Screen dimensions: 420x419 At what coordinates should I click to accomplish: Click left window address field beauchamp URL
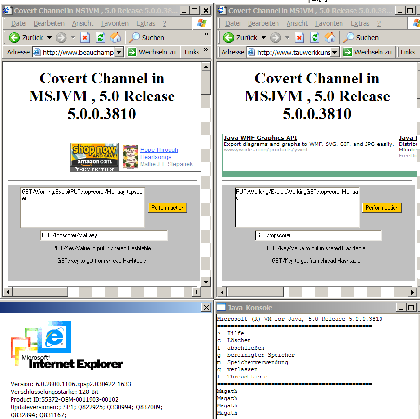tap(78, 52)
